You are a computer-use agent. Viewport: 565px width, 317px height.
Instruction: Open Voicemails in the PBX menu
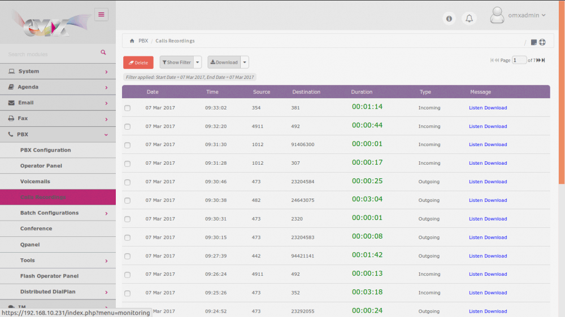point(35,182)
